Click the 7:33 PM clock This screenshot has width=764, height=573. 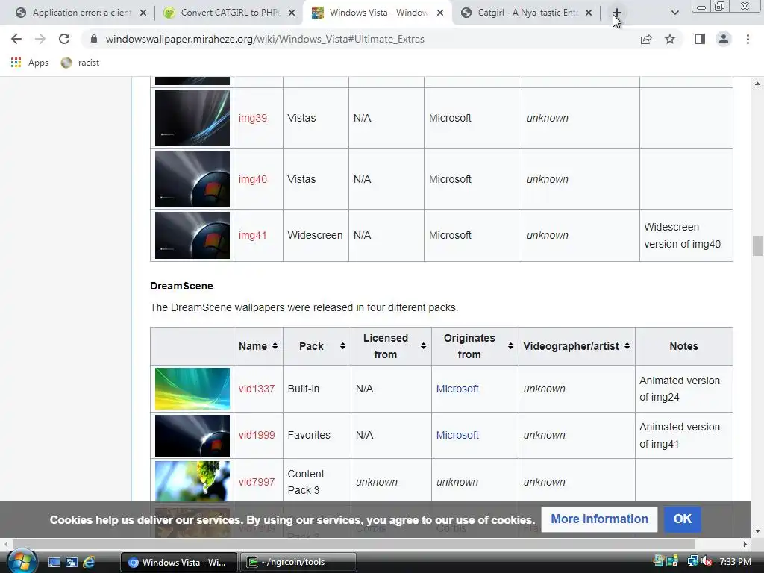[735, 562]
